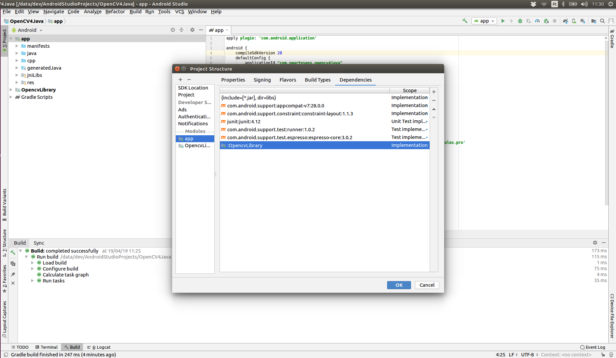Add a new module with plus icon
The width and height of the screenshot is (616, 358).
[180, 80]
